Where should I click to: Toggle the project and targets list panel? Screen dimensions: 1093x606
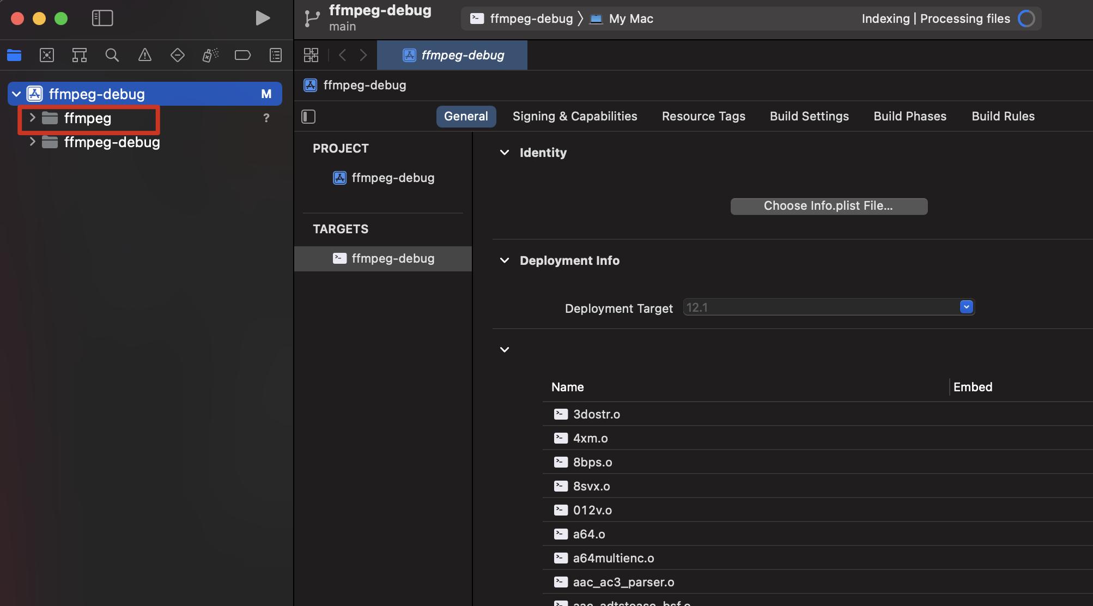308,116
